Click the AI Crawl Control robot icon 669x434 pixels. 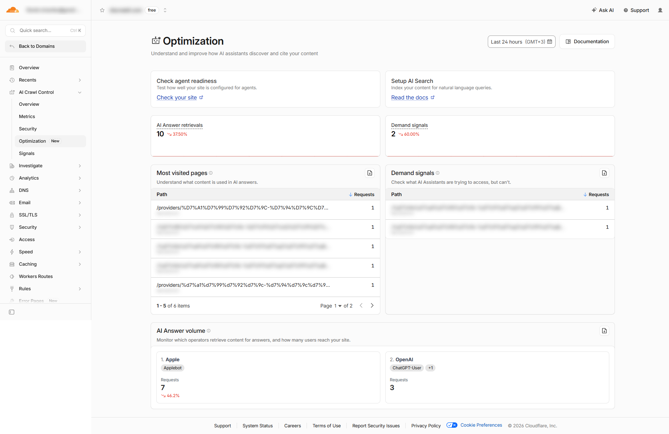(x=12, y=92)
